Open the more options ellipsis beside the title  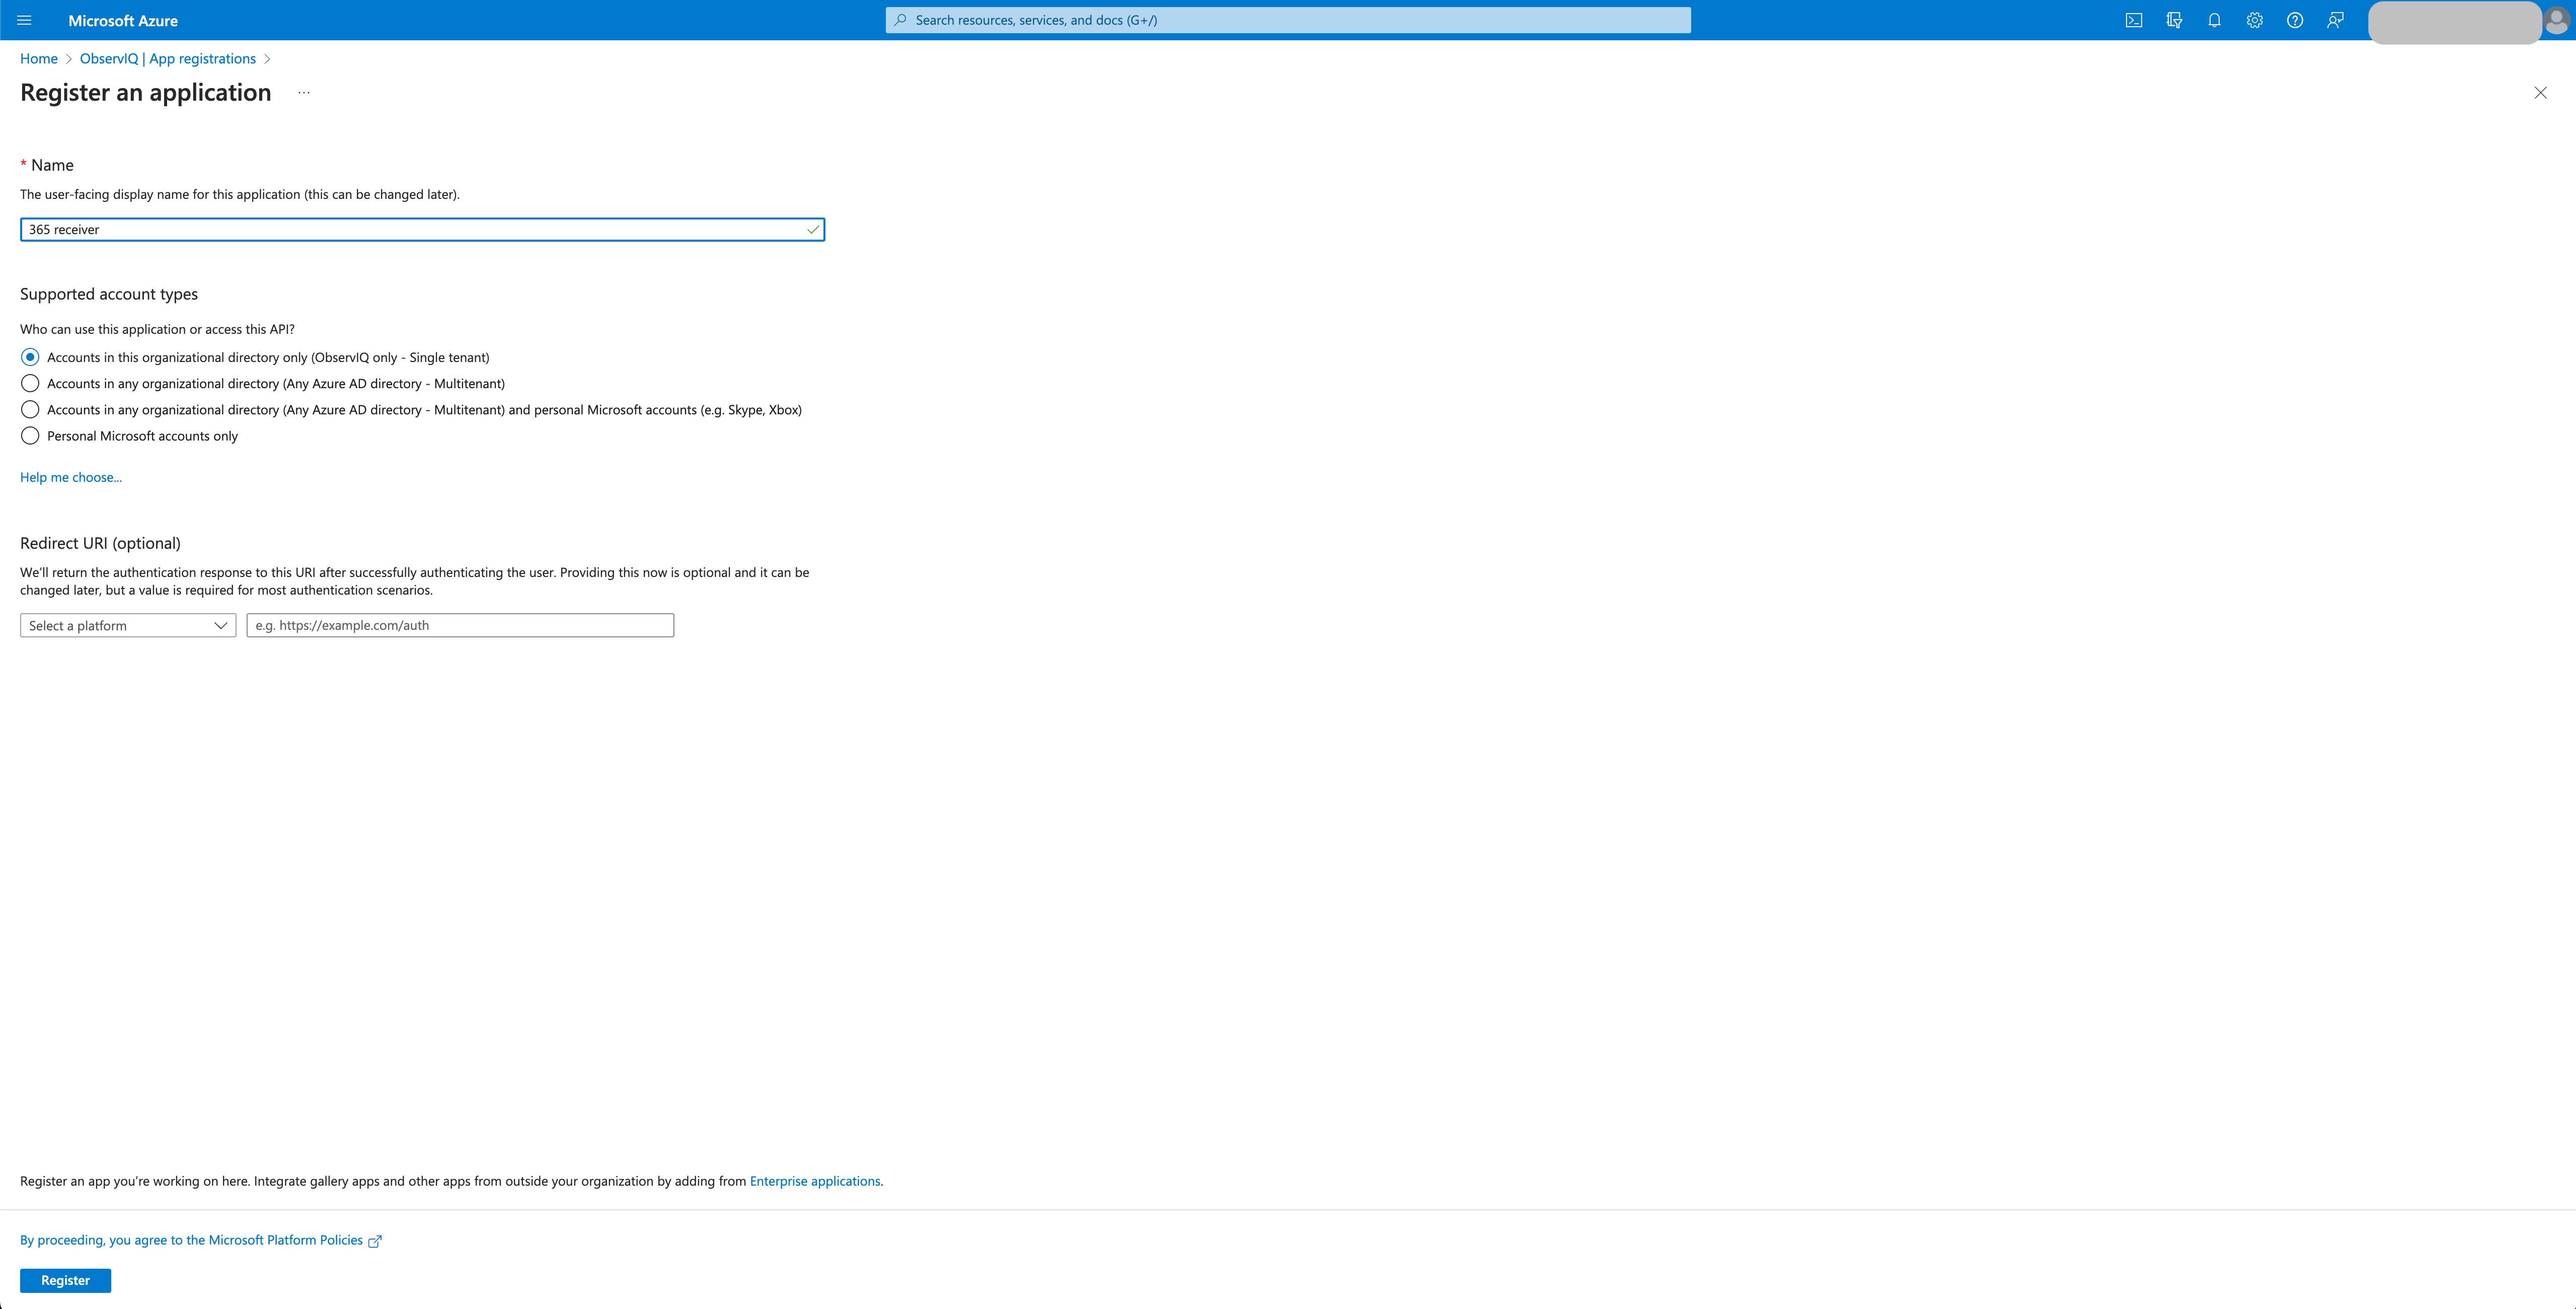(304, 93)
